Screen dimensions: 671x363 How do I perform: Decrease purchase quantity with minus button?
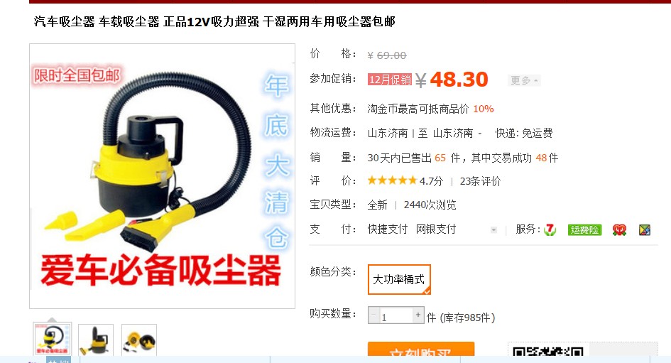[373, 315]
